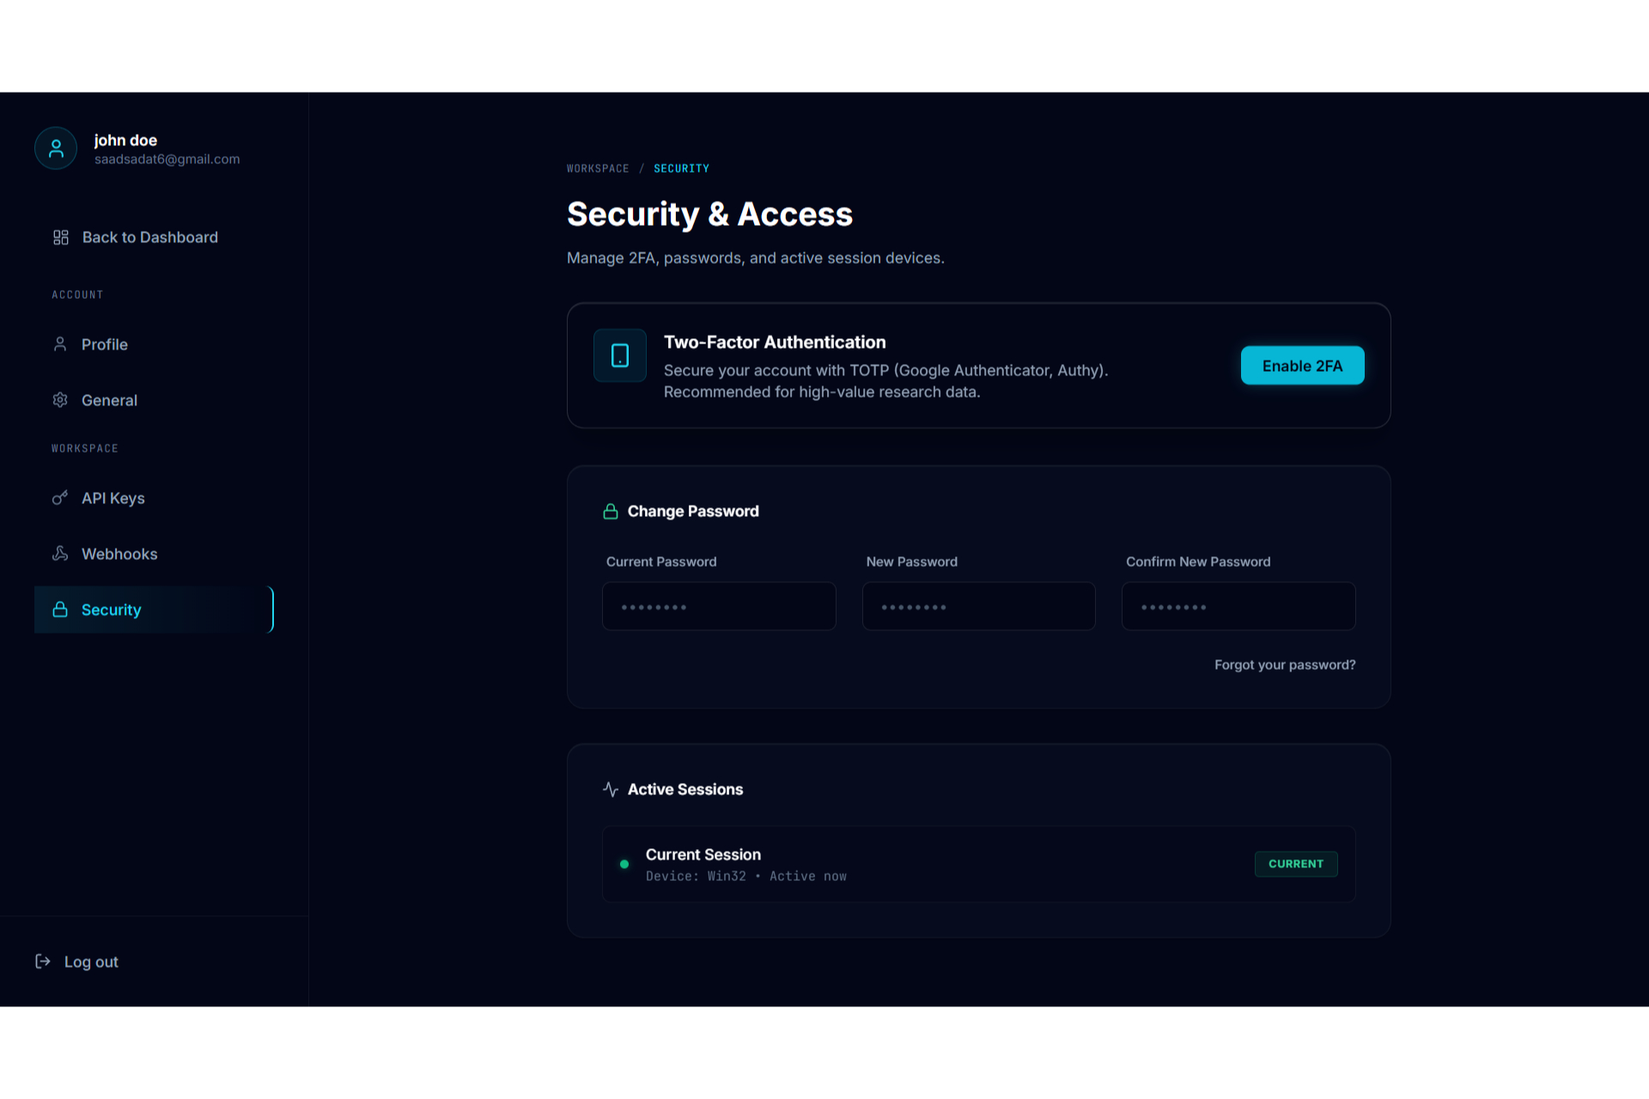Open the Profile settings page
Image resolution: width=1649 pixels, height=1099 pixels.
click(x=105, y=344)
